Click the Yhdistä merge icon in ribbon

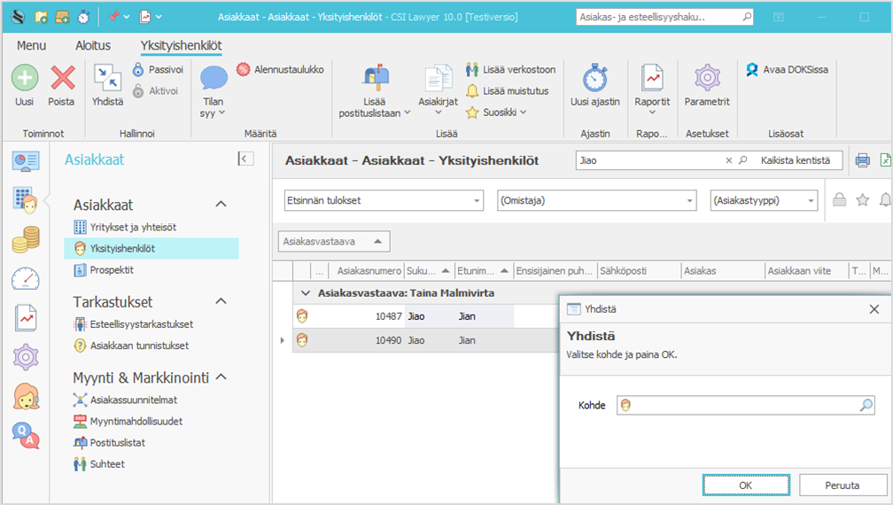107,79
